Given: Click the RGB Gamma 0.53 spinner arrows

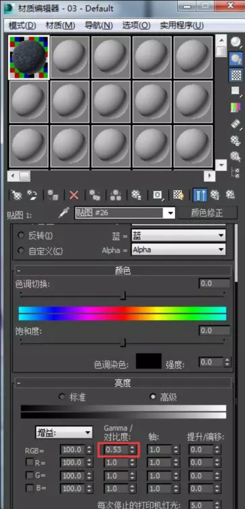Looking at the screenshot, I should click(132, 450).
